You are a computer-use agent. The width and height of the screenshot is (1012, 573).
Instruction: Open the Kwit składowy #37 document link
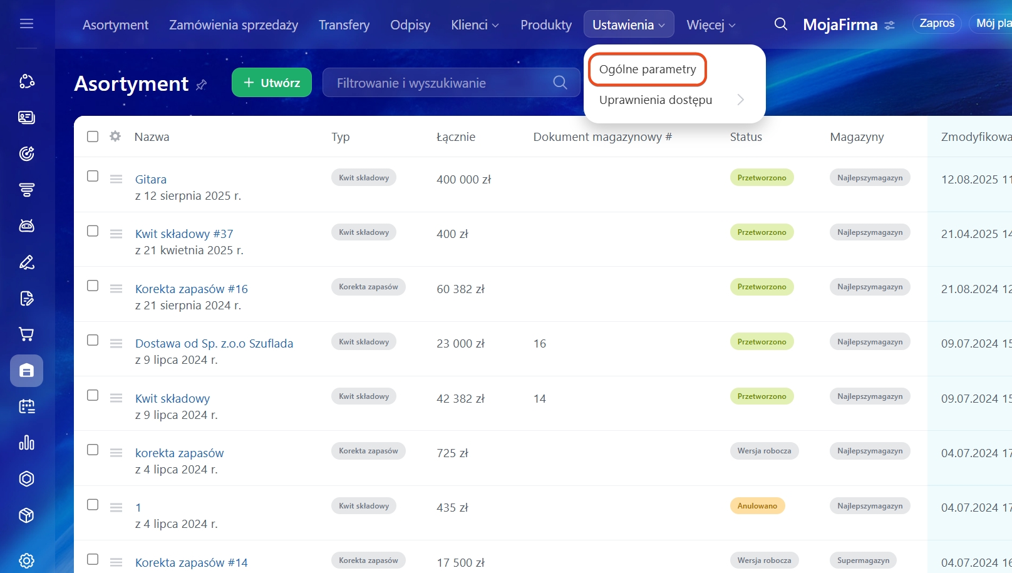point(184,234)
